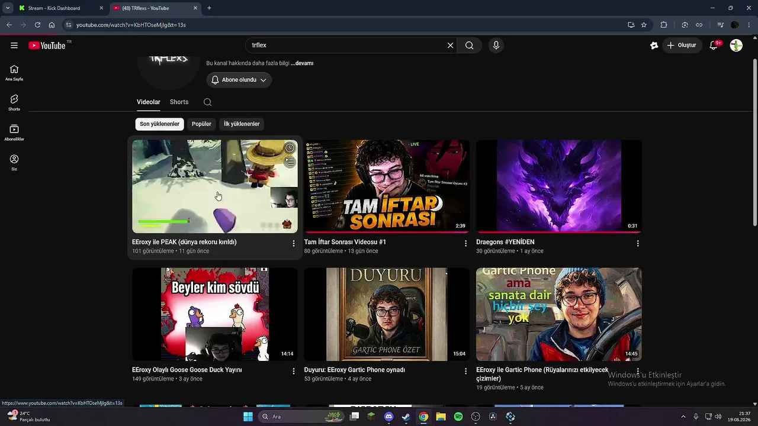Open Spotify from the taskbar
The height and width of the screenshot is (426, 758).
(458, 417)
